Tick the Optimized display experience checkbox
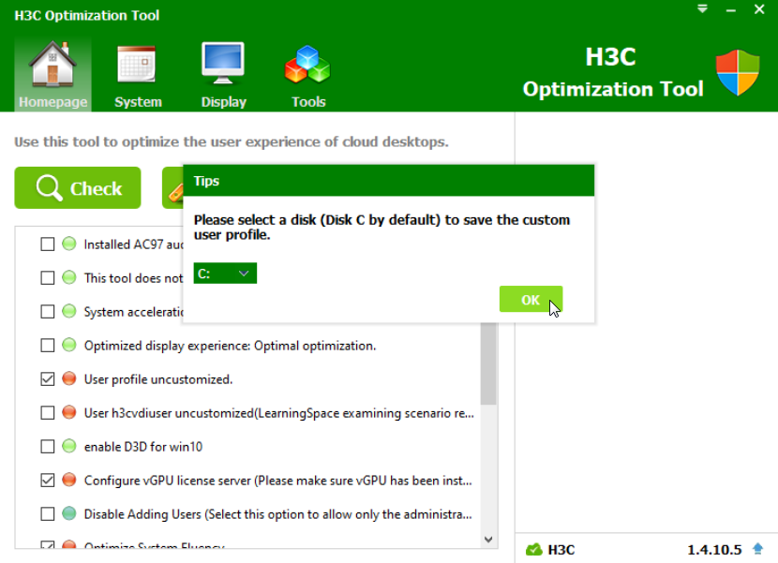 pyautogui.click(x=47, y=346)
